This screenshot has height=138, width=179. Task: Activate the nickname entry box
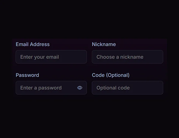coord(127,57)
